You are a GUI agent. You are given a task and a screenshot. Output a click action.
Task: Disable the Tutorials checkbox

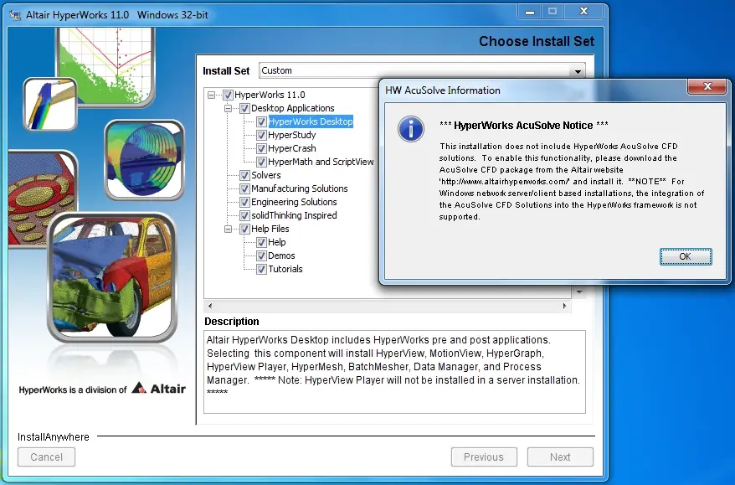[261, 269]
